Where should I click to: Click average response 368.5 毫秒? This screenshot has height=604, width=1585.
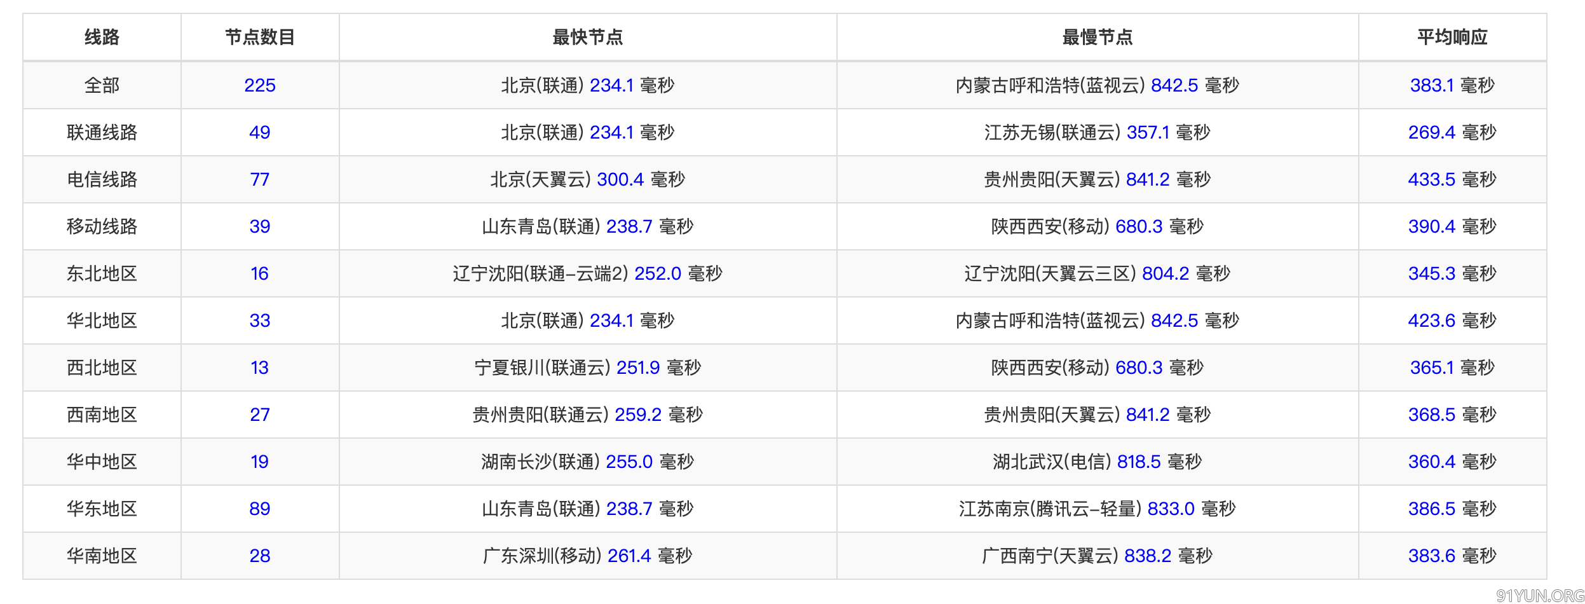coord(1452,415)
